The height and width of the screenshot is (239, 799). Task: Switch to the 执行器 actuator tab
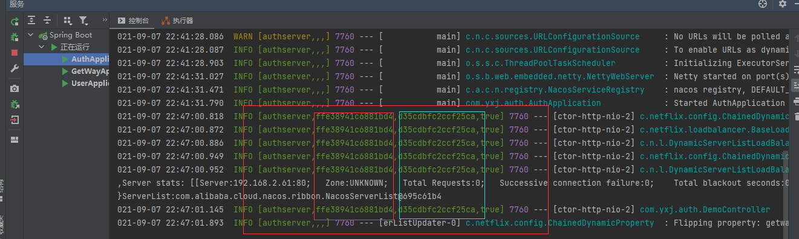[x=177, y=21]
